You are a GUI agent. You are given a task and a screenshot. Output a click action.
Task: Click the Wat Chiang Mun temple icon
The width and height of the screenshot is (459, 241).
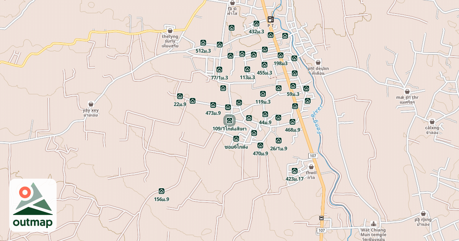374,224
